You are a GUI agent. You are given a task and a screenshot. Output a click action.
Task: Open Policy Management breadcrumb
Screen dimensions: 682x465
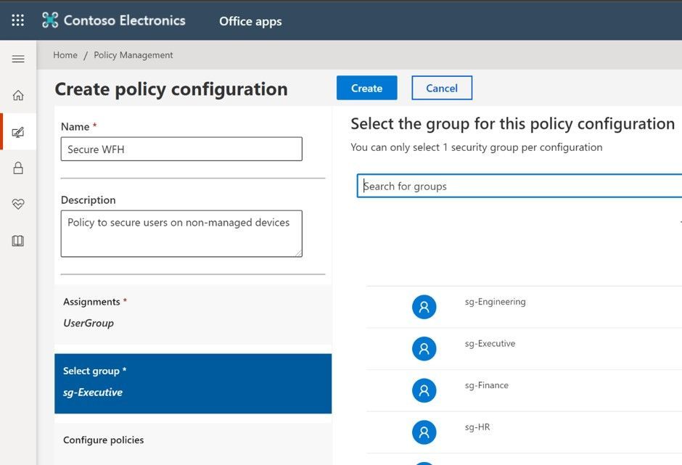click(x=133, y=55)
